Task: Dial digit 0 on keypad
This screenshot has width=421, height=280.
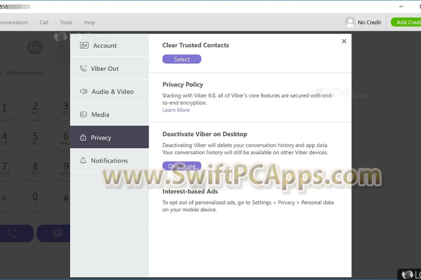Action: [35, 199]
